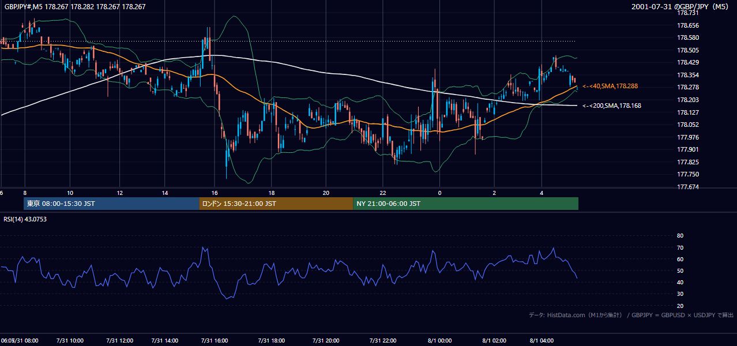
Task: Click the 177.674 price axis label
Action: 687,187
